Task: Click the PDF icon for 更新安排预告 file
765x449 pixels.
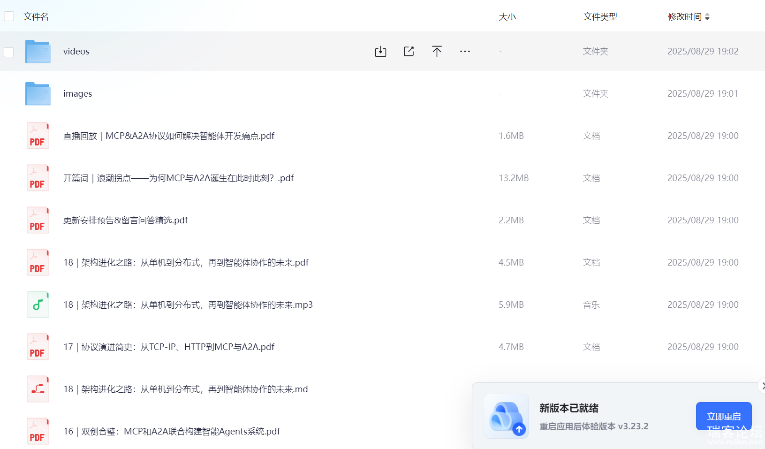Action: pos(38,221)
